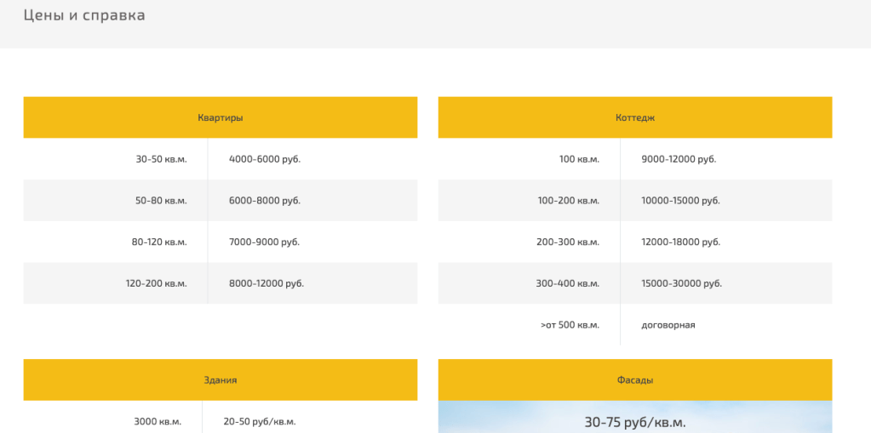Select the "4000-6000 руб." price cell
The height and width of the screenshot is (433, 871).
coord(265,159)
